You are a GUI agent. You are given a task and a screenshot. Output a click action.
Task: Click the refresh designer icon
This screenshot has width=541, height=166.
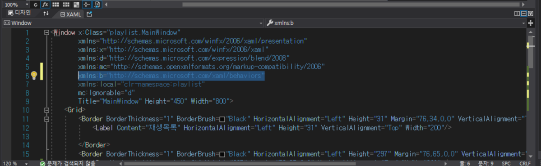[x=36, y=5]
